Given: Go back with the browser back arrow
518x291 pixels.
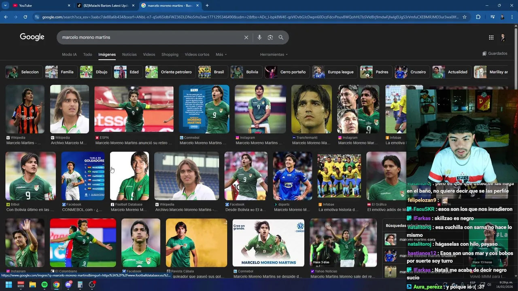Looking at the screenshot, I should [6, 17].
